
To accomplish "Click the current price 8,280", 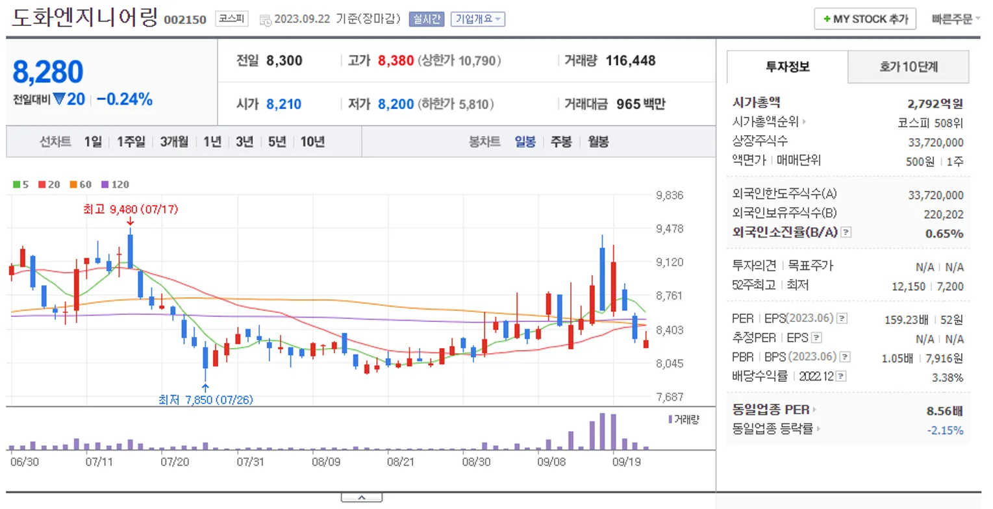I will coord(48,72).
